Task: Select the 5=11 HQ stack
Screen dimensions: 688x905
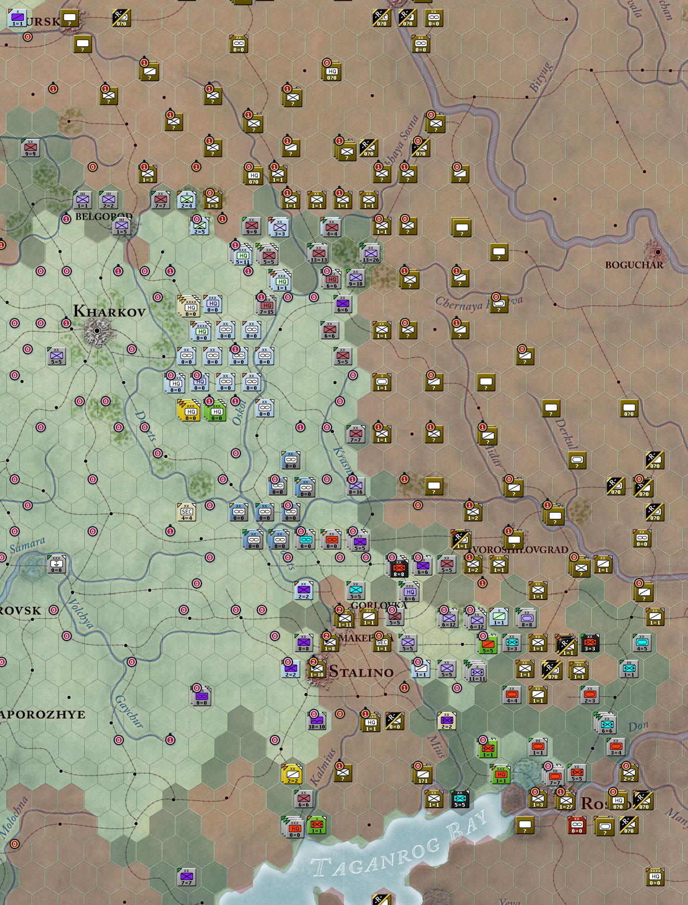Action: point(242,254)
